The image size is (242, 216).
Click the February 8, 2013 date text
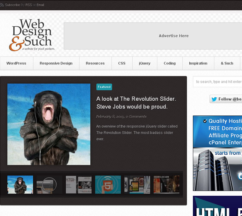click(110, 117)
